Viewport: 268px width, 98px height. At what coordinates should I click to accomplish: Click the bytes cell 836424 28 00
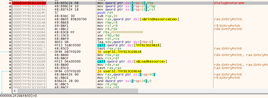coord(67,81)
